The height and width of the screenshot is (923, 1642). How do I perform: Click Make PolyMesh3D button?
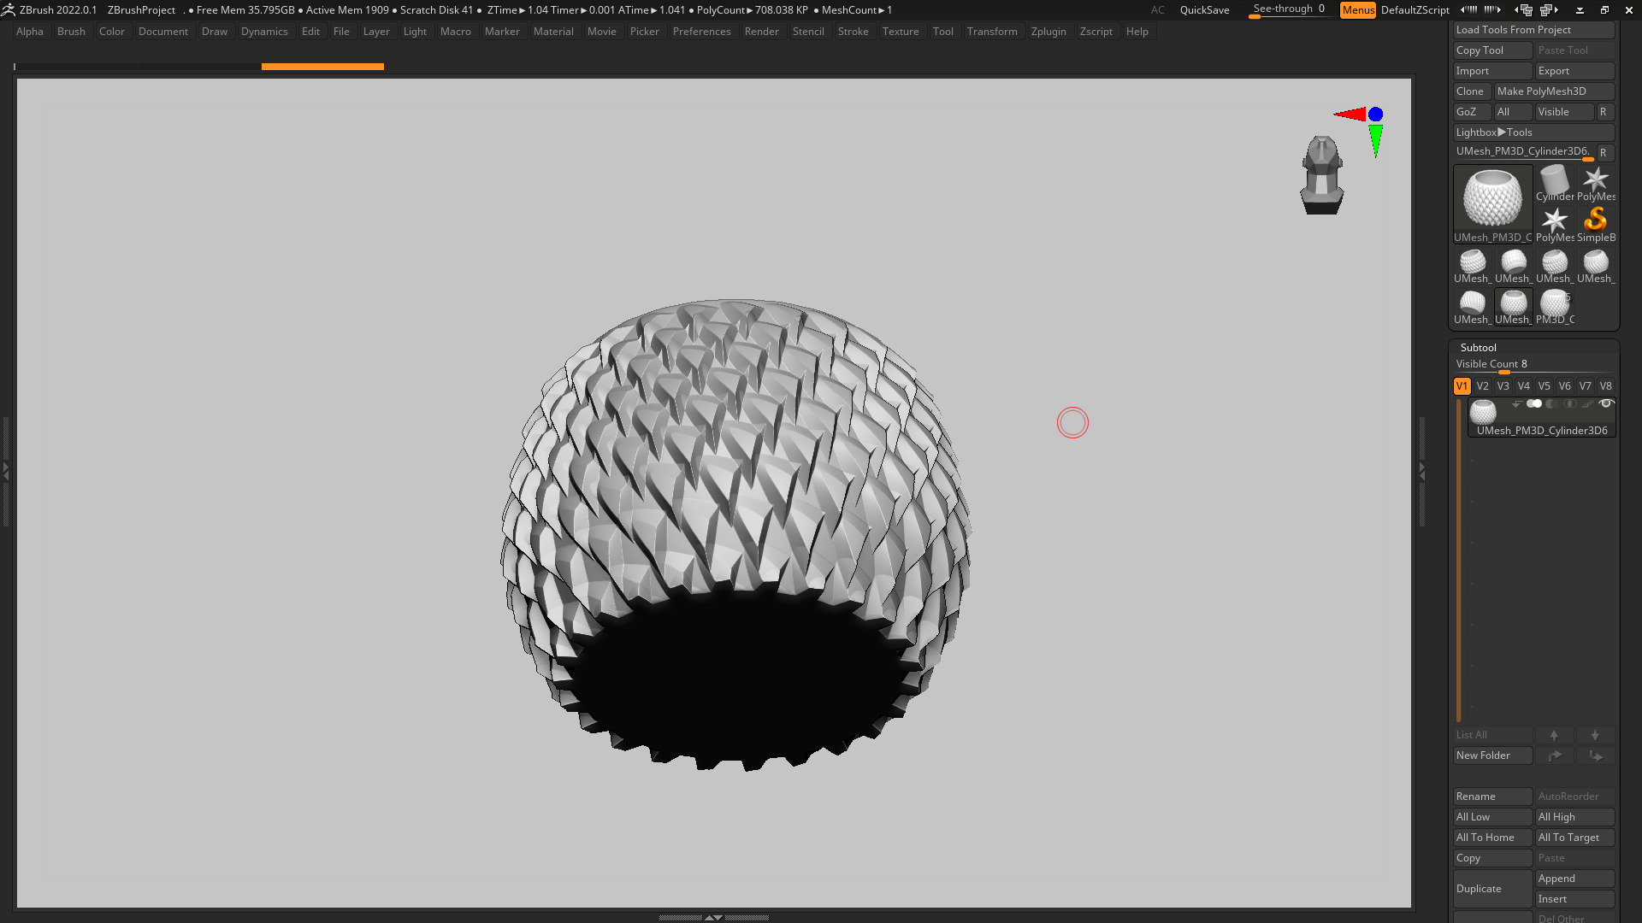click(x=1554, y=91)
